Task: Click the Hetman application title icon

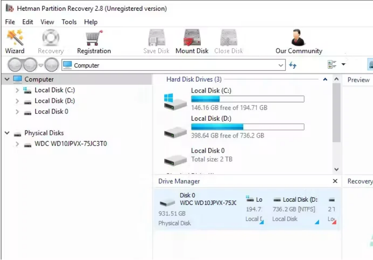Action: pos(10,8)
